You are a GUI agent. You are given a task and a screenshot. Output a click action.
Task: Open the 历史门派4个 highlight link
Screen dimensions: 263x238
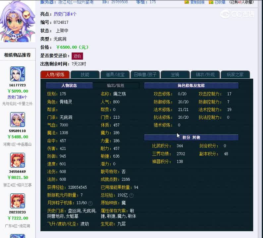click(x=65, y=14)
